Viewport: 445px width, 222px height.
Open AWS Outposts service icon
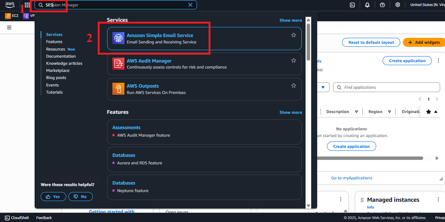(118, 89)
